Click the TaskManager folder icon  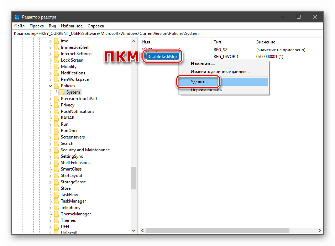(x=56, y=201)
